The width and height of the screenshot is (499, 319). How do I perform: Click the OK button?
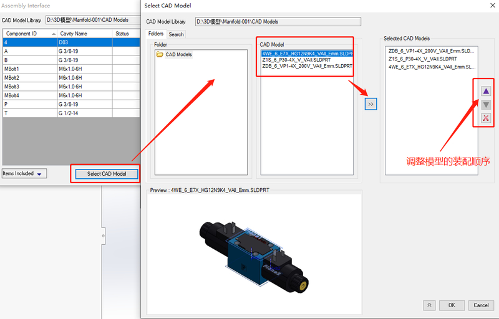pos(452,305)
